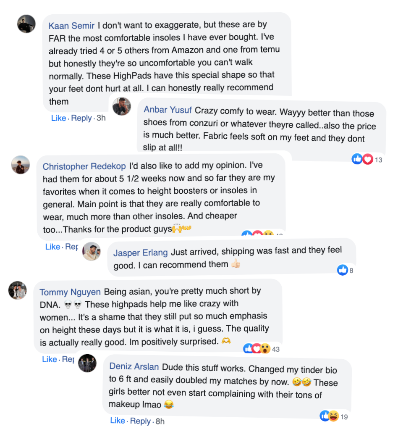Like Deniz Arslan's comment
The image size is (398, 437).
(118, 421)
